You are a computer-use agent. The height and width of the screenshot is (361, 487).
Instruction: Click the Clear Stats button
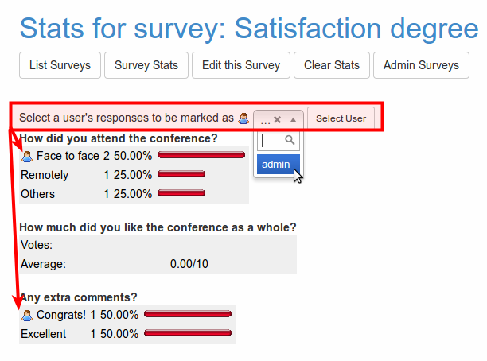332,65
